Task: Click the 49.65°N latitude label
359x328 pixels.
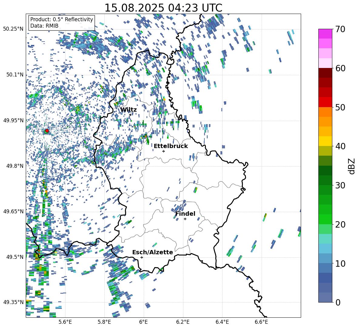Action: pos(13,211)
